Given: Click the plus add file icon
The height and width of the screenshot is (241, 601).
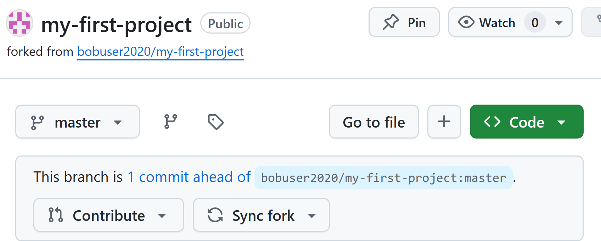Looking at the screenshot, I should click(444, 122).
